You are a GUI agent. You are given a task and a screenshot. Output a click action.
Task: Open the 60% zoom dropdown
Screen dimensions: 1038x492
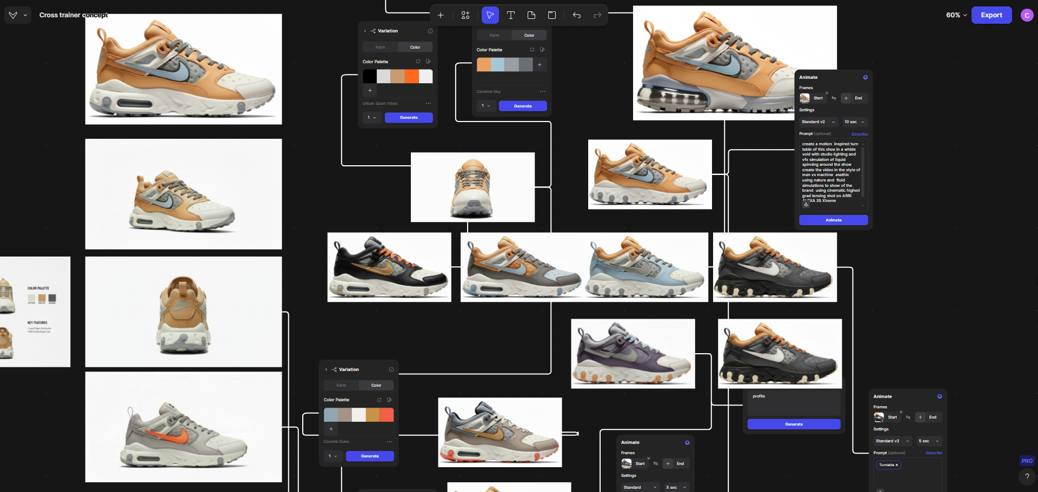tap(956, 15)
